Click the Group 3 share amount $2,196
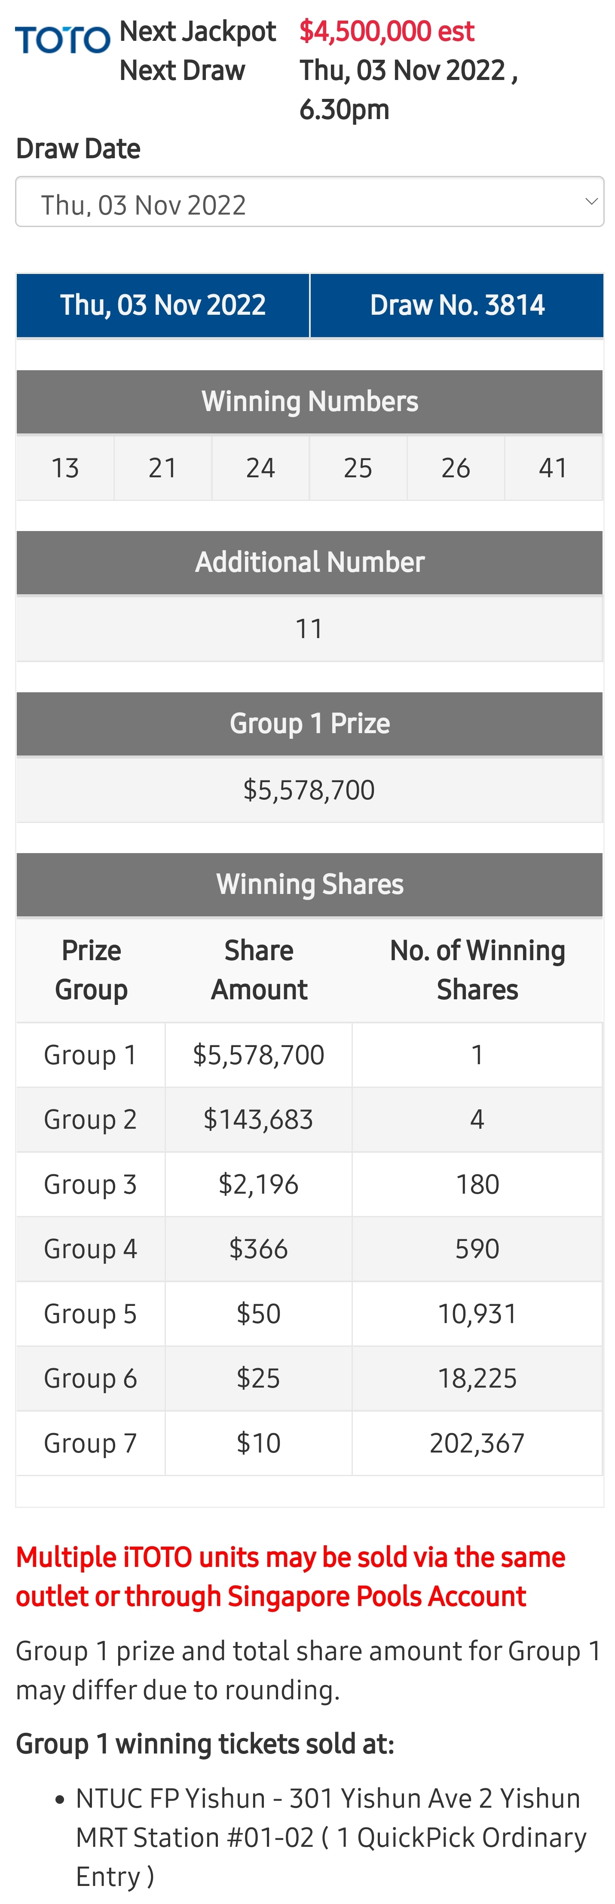 coord(259,1185)
